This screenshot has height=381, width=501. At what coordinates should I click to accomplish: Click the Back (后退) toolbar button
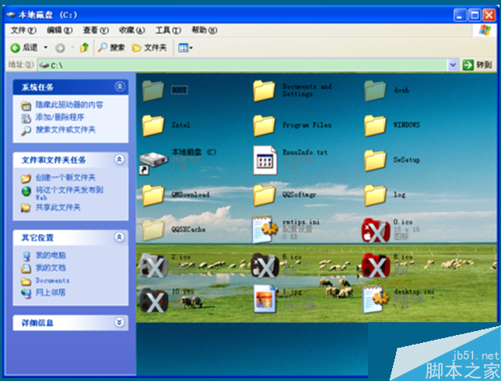click(24, 48)
